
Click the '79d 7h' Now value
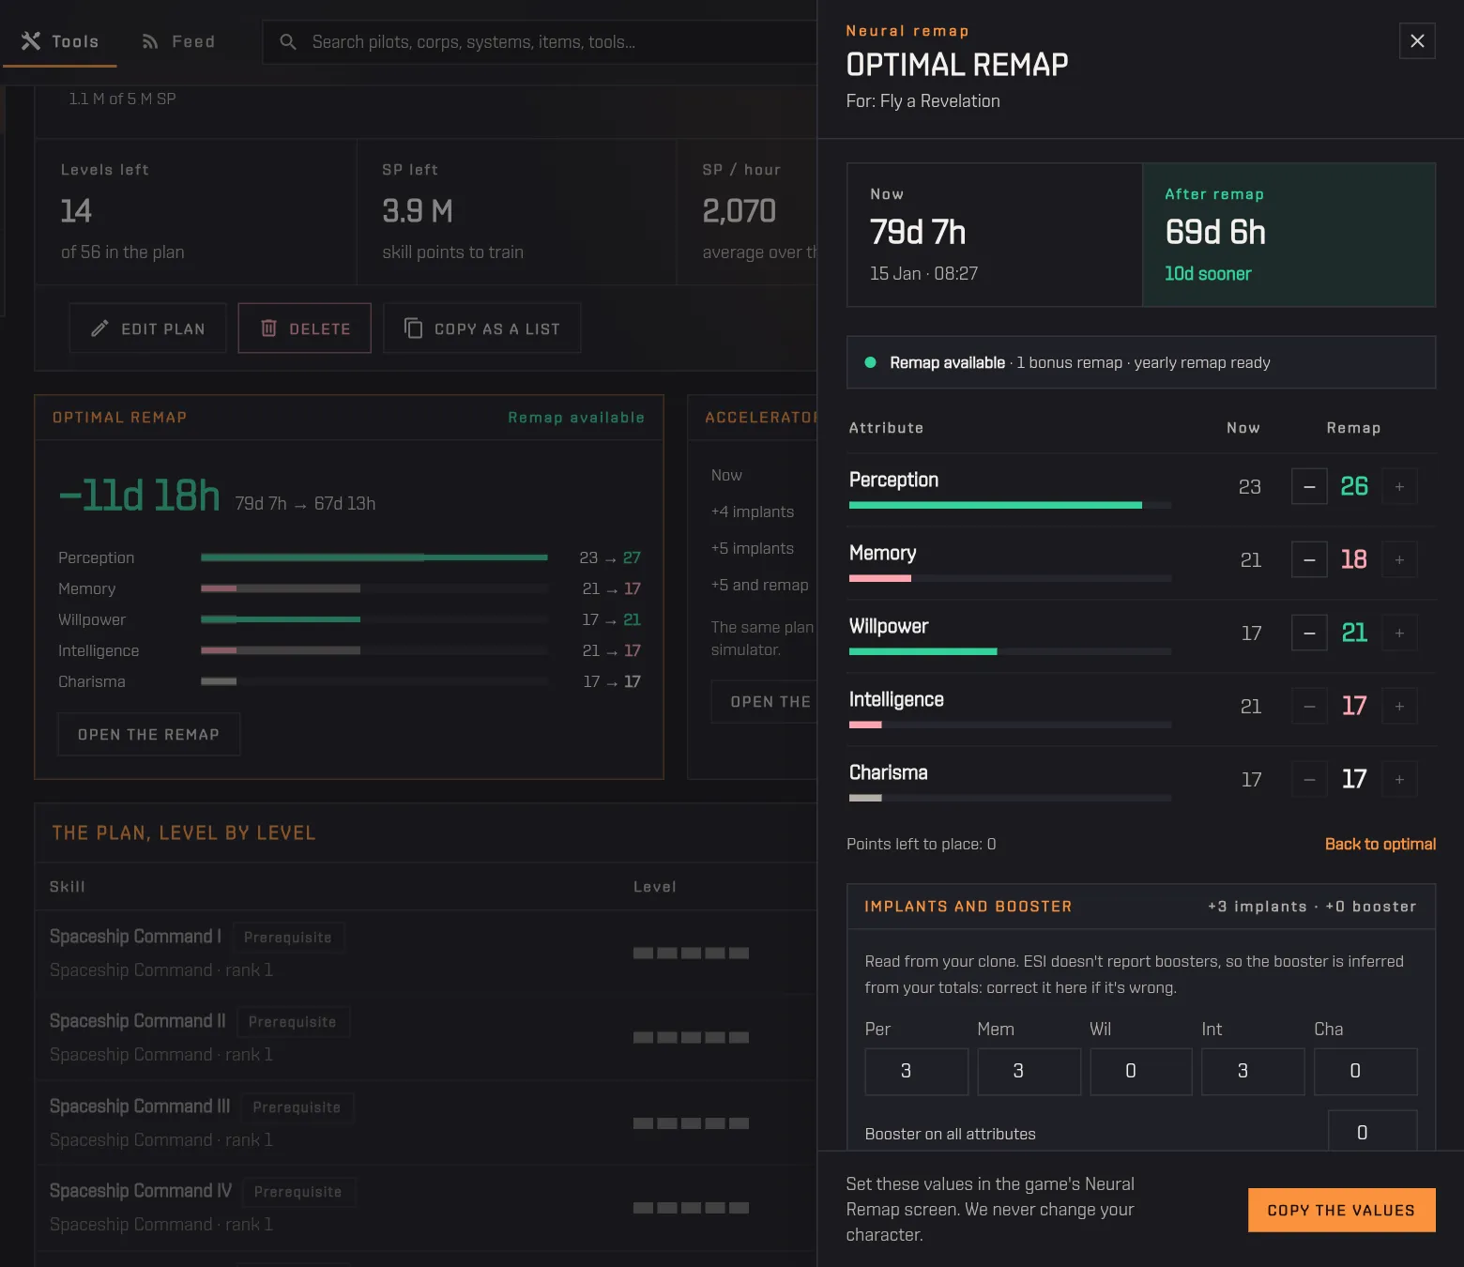pos(918,232)
